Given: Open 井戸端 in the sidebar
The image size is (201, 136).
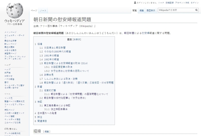Looking at the screenshot, I should (7, 73).
